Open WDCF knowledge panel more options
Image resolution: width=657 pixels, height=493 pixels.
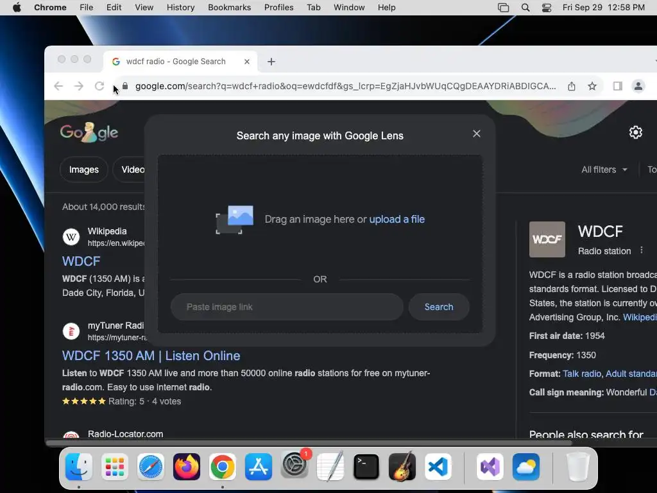click(x=642, y=250)
